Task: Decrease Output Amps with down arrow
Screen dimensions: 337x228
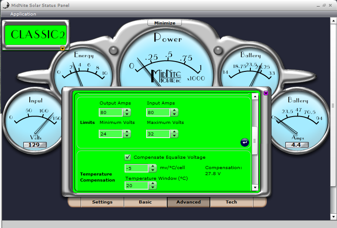Action: [x=127, y=114]
